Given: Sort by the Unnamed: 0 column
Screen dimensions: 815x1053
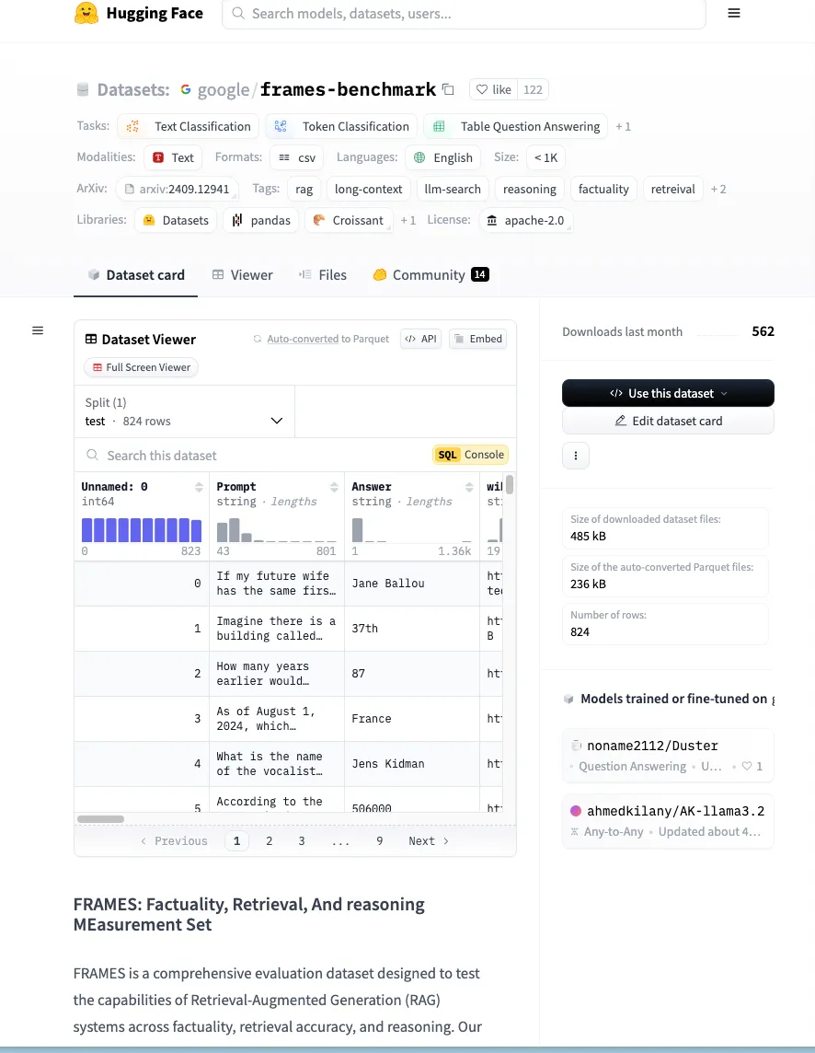Looking at the screenshot, I should pyautogui.click(x=199, y=487).
